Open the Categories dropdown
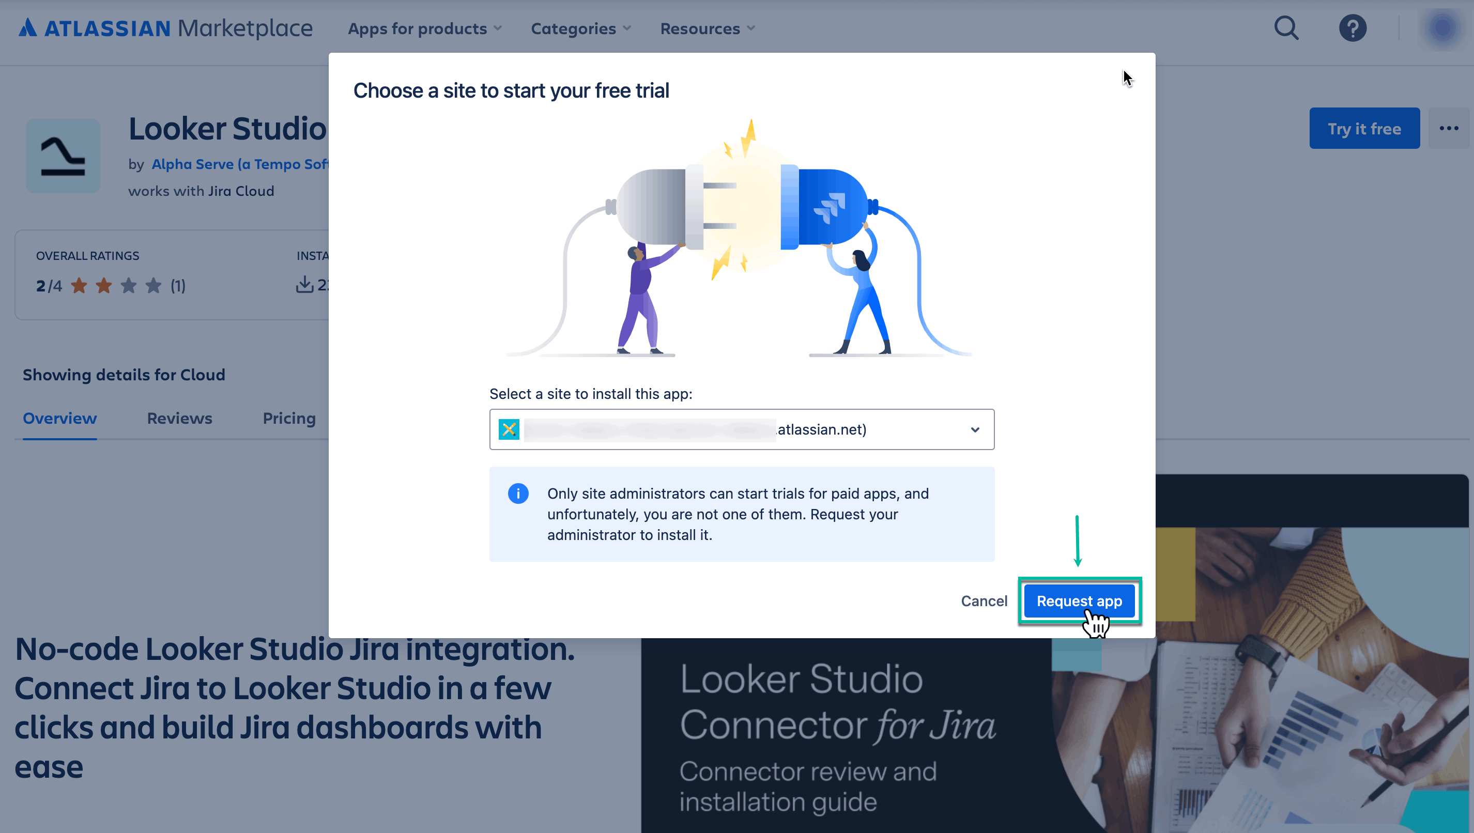The height and width of the screenshot is (833, 1474). click(x=580, y=28)
